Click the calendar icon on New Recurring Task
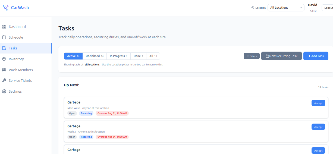 [x=267, y=56]
